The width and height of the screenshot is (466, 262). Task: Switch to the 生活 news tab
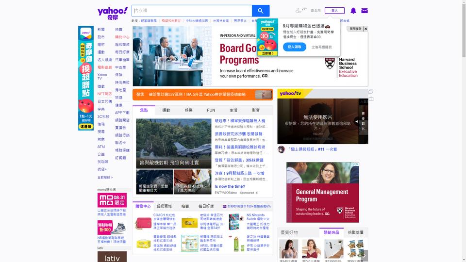point(233,110)
